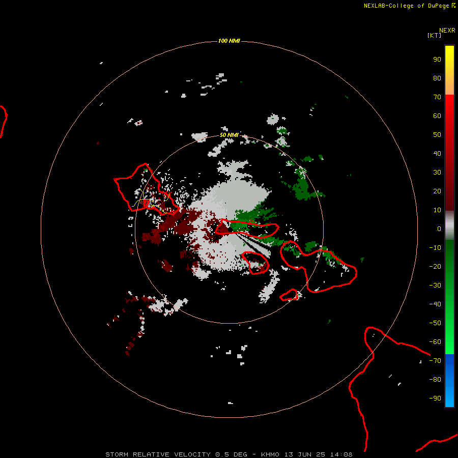The image size is (458, 458).
Task: Click the NEXR label above color bar
Action: (447, 31)
